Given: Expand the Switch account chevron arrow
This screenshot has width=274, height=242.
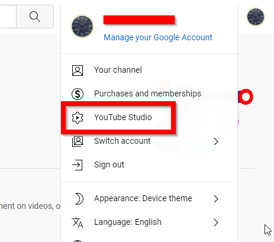Looking at the screenshot, I should 216,141.
